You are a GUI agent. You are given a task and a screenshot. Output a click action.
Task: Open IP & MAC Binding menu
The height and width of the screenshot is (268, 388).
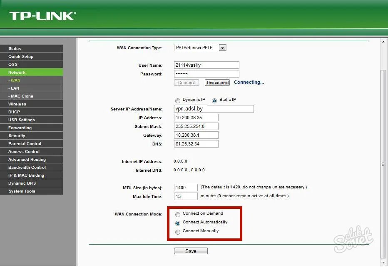pyautogui.click(x=31, y=175)
